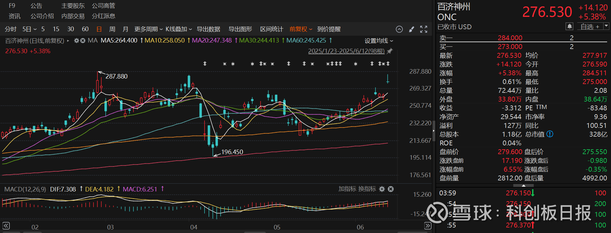Screen dimensions: 611x233
Task: Jump chart right with double-arrow button
Action: 428,226
